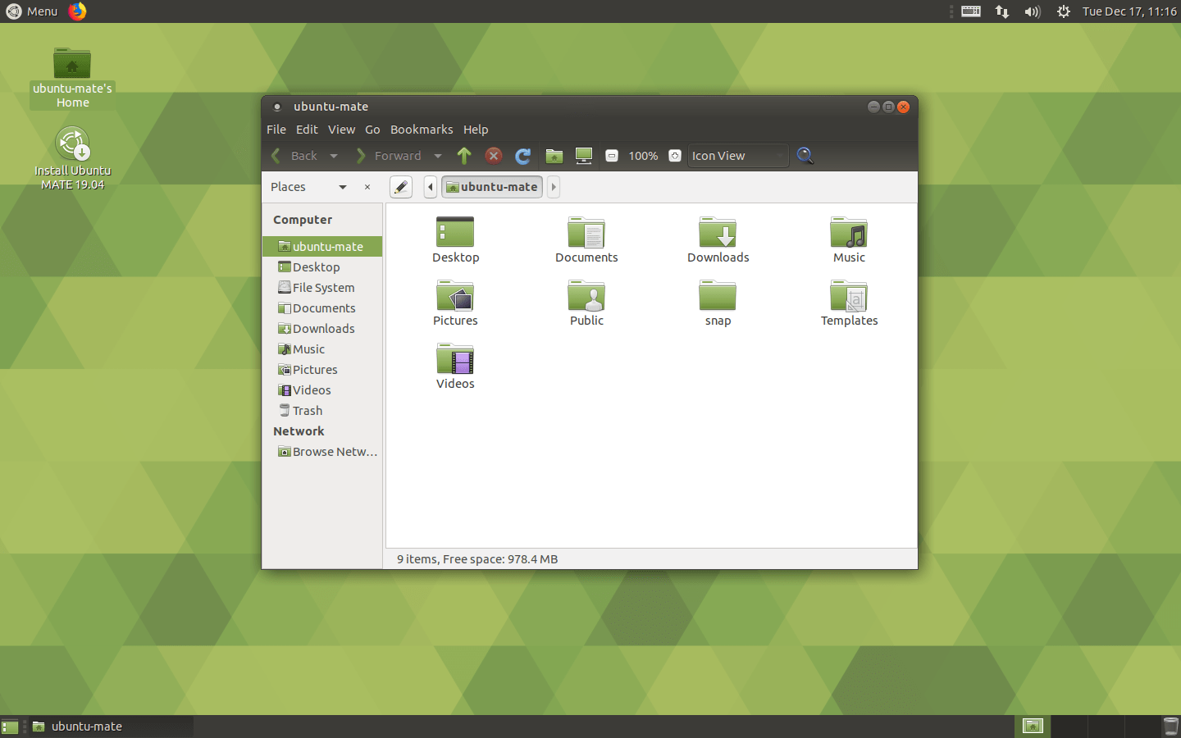
Task: Open Computer location toolbar icon
Action: pyautogui.click(x=584, y=156)
